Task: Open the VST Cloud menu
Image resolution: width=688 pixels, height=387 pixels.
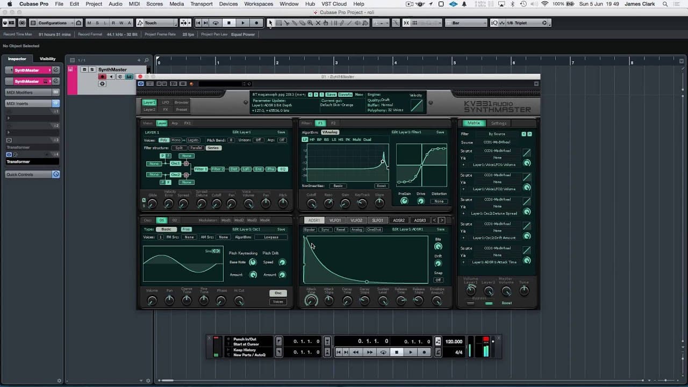Action: pyautogui.click(x=334, y=4)
